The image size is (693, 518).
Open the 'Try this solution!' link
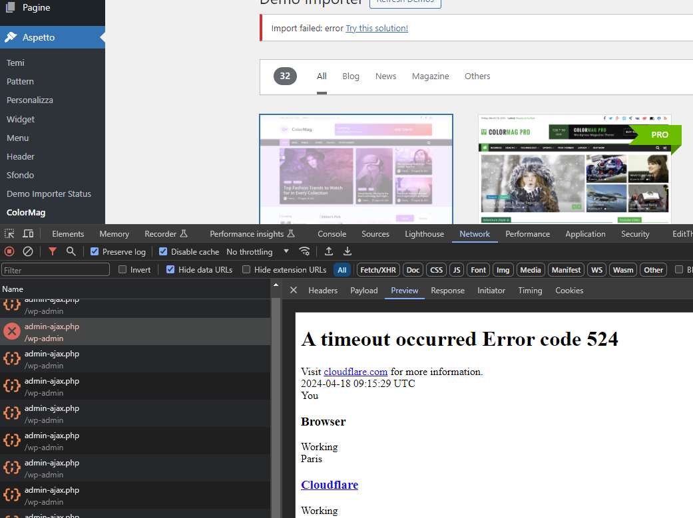coord(377,29)
